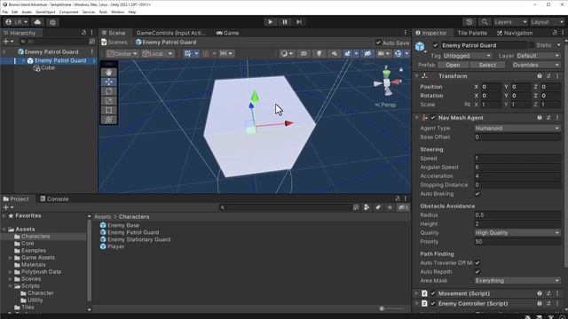Open the GameControls Input Actions tab
This screenshot has height=319, width=568.
(x=170, y=33)
